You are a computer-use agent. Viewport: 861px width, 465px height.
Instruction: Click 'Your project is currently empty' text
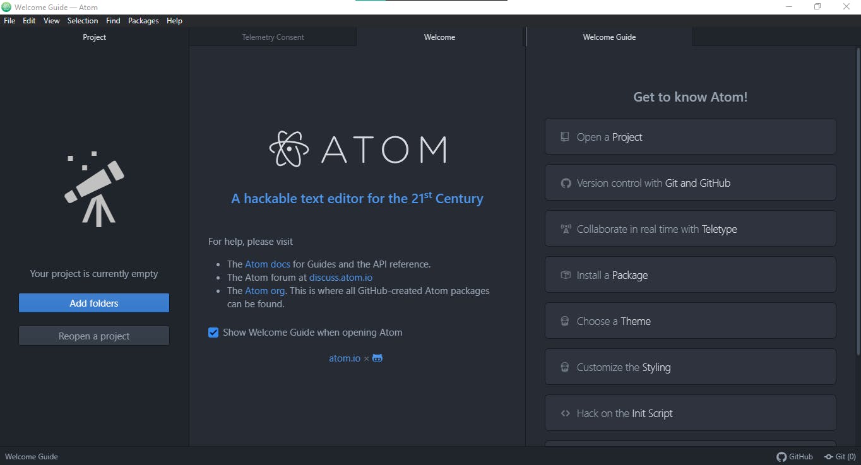(x=94, y=274)
